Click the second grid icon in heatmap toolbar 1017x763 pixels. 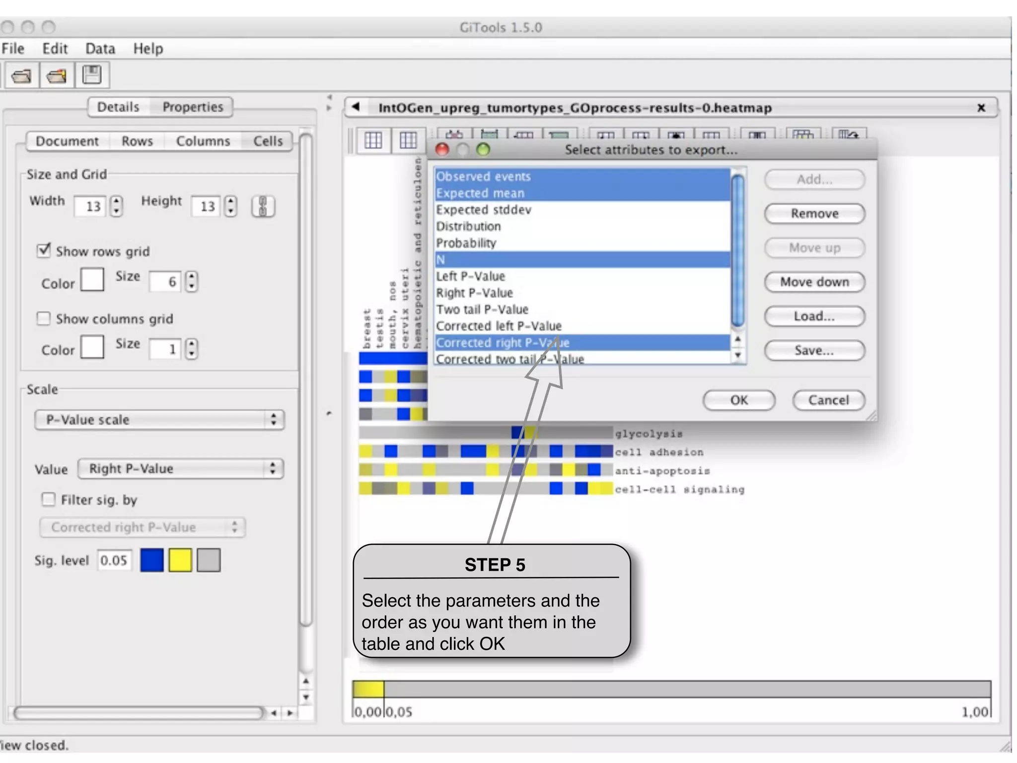[408, 141]
